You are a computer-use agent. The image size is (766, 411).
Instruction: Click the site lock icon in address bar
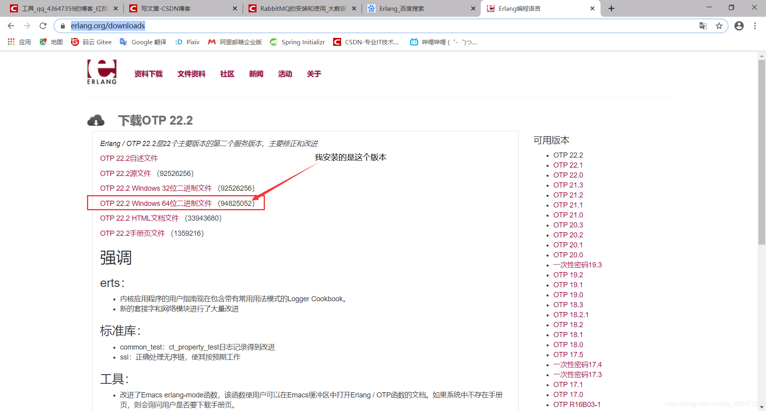[x=63, y=26]
